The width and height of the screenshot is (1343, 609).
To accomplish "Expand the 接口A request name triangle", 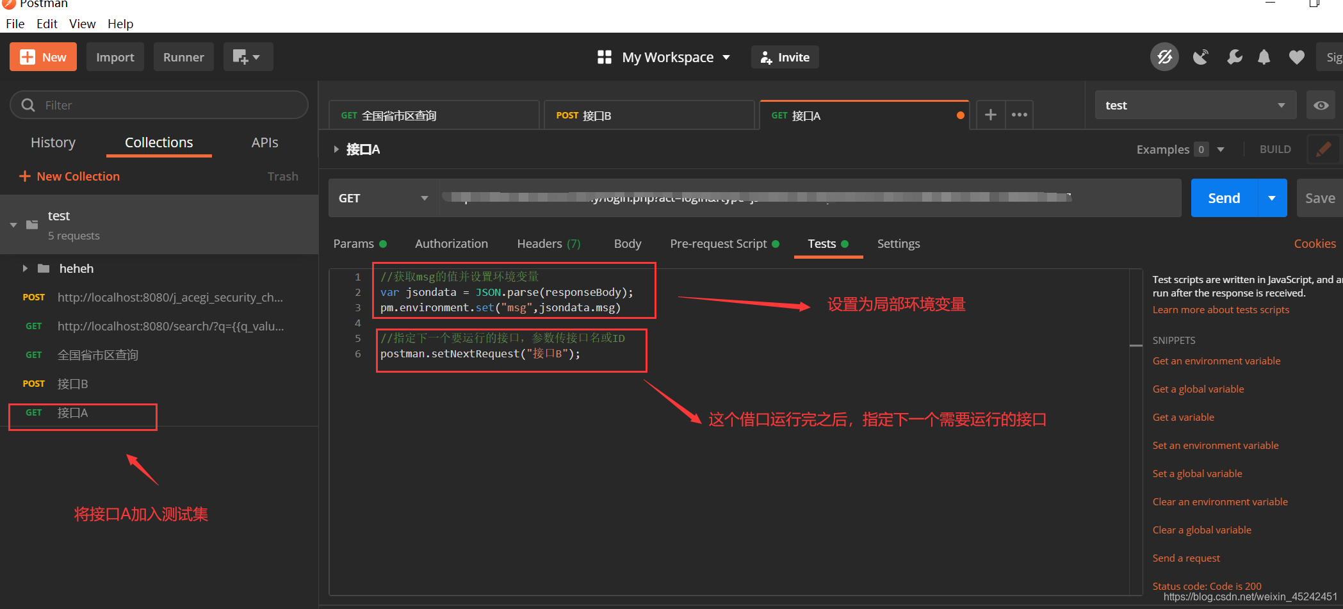I will pos(336,149).
